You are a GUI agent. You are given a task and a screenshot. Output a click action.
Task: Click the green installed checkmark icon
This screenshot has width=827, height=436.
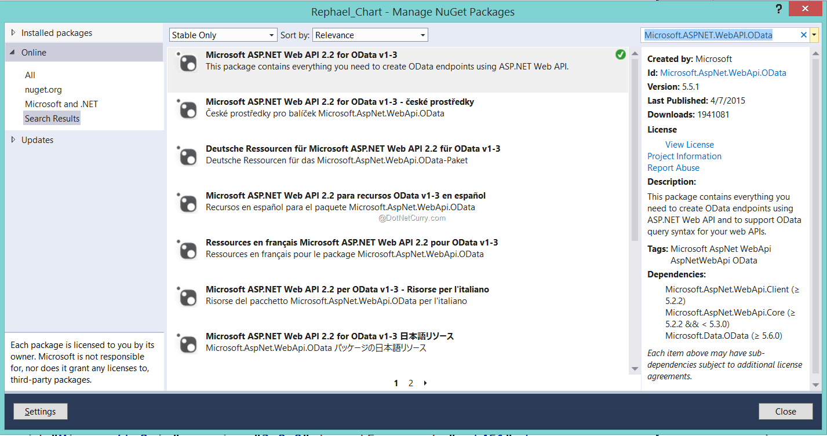[x=621, y=54]
